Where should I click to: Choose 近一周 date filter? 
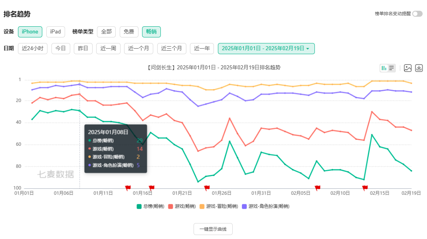(x=108, y=49)
